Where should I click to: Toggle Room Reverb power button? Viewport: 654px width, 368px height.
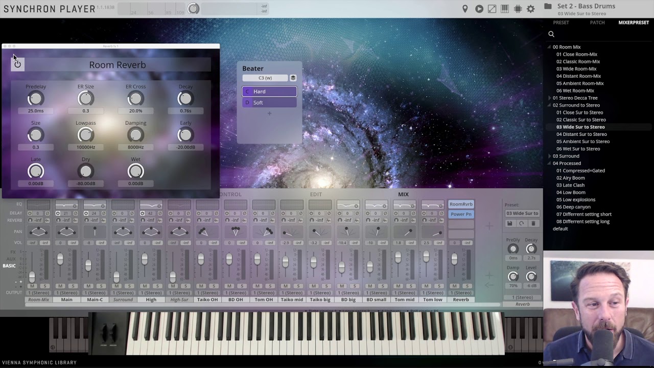[x=17, y=64]
